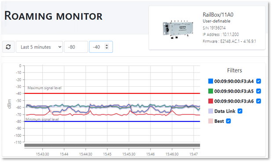Click the 00:09:90:00:F3:A4 label

tap(234, 81)
